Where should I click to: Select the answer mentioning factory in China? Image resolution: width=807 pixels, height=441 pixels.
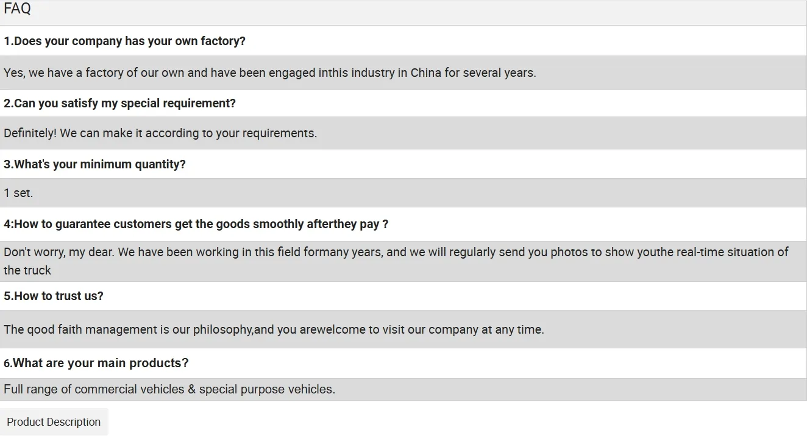pyautogui.click(x=269, y=73)
